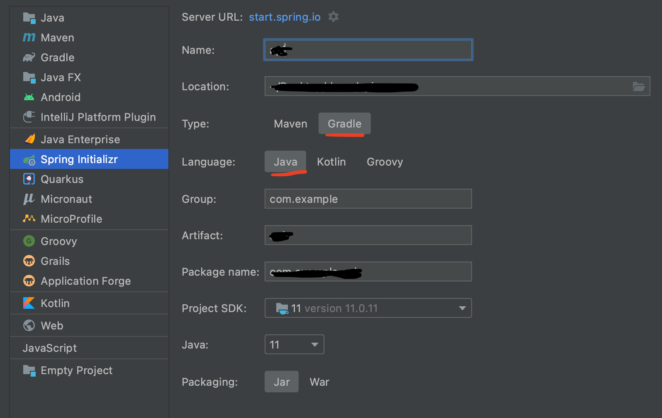Click the Empty Project folder icon
Screen dimensions: 662x418
pyautogui.click(x=29, y=370)
